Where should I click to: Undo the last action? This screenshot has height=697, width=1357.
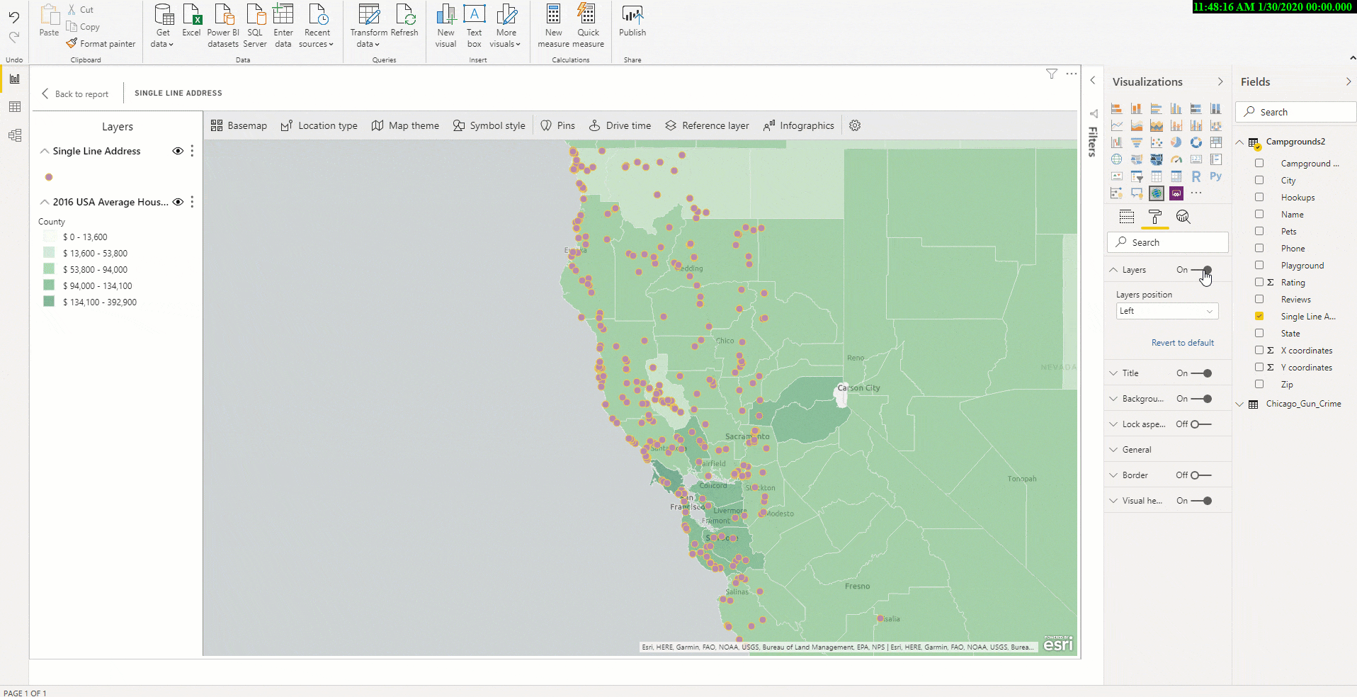[x=14, y=18]
